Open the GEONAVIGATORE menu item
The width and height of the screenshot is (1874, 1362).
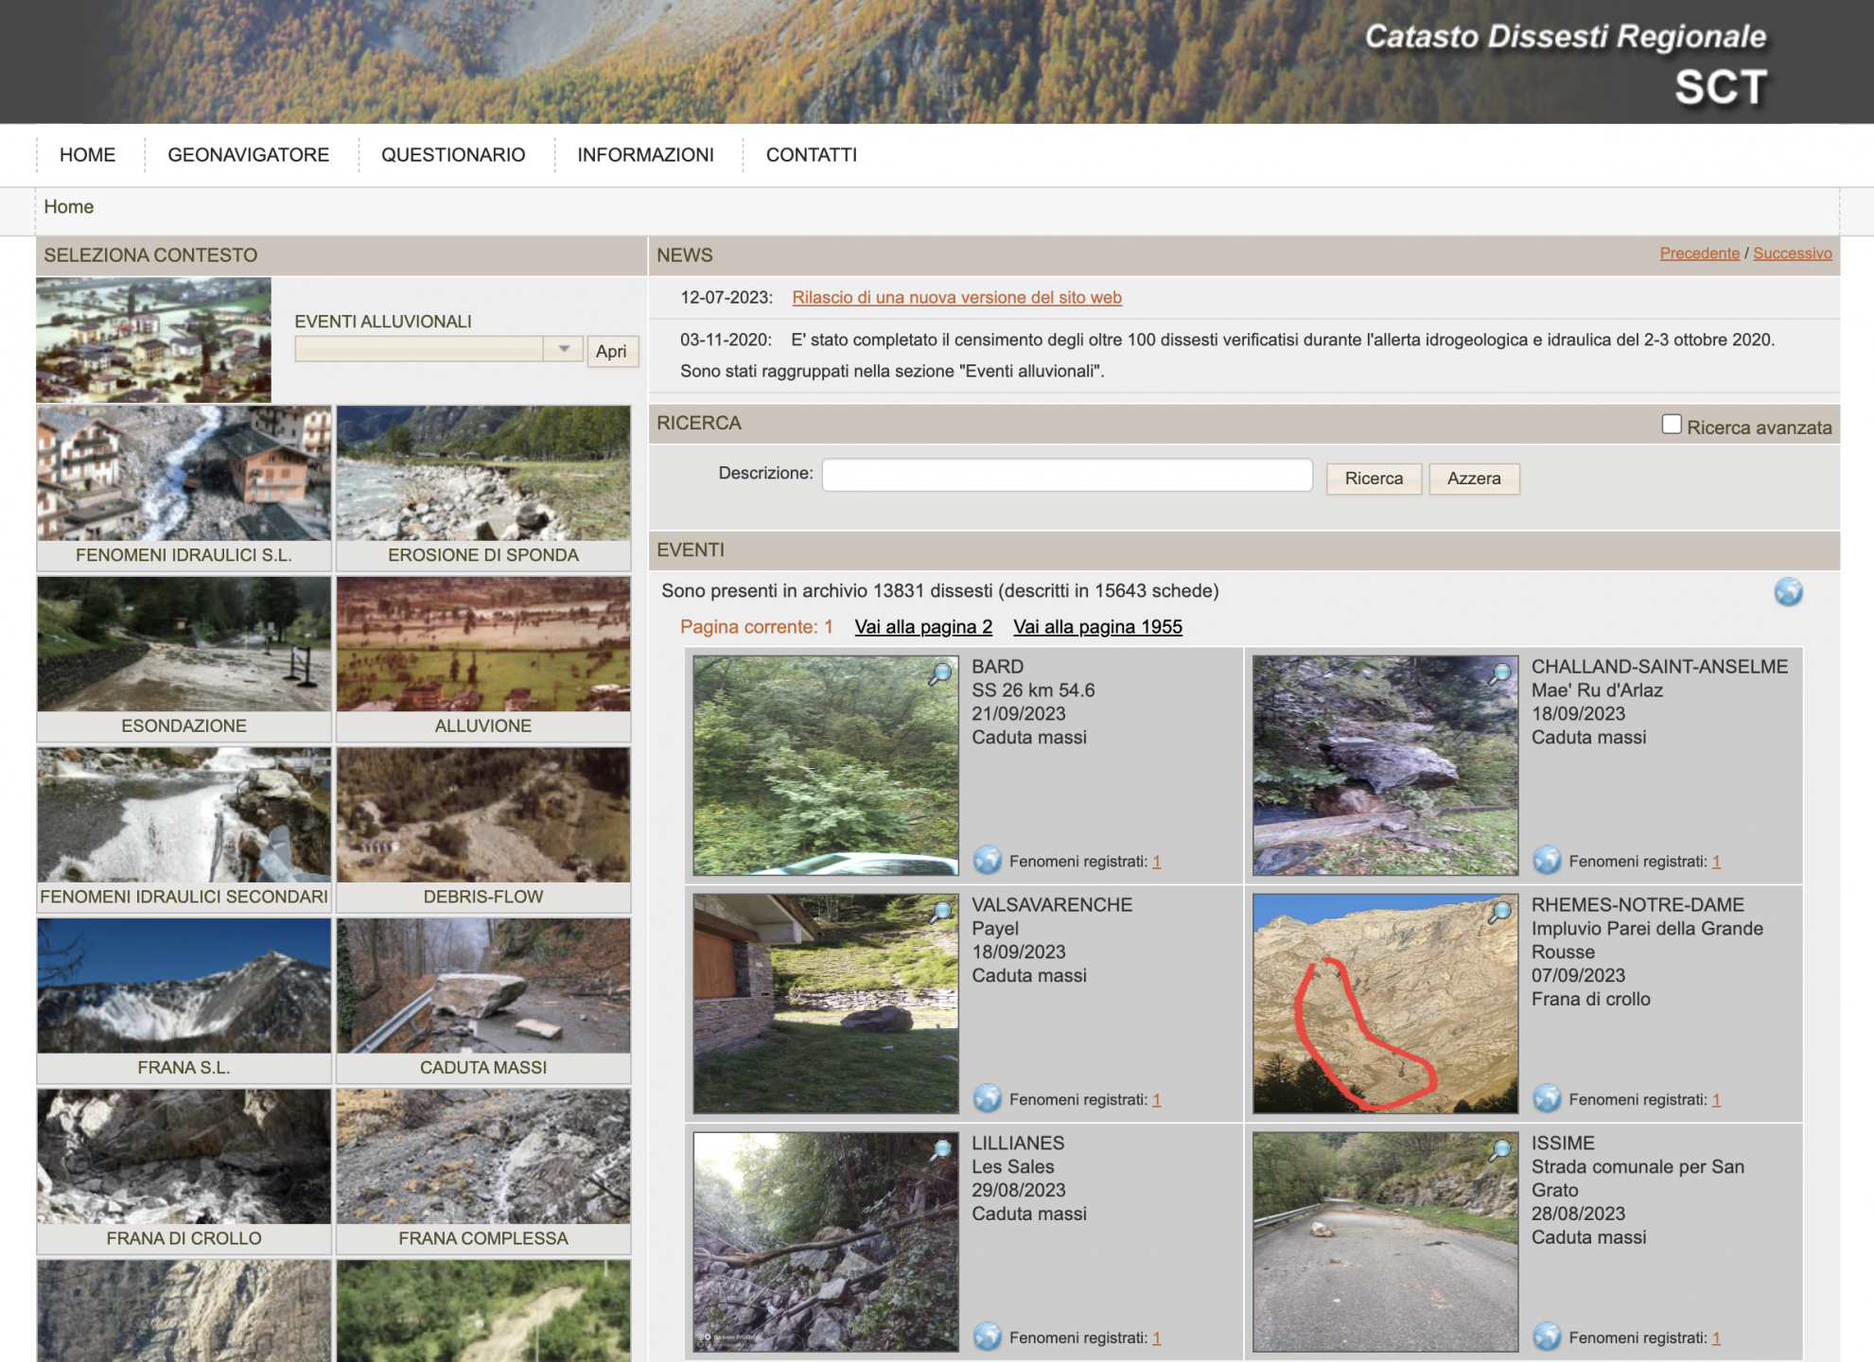(x=248, y=154)
